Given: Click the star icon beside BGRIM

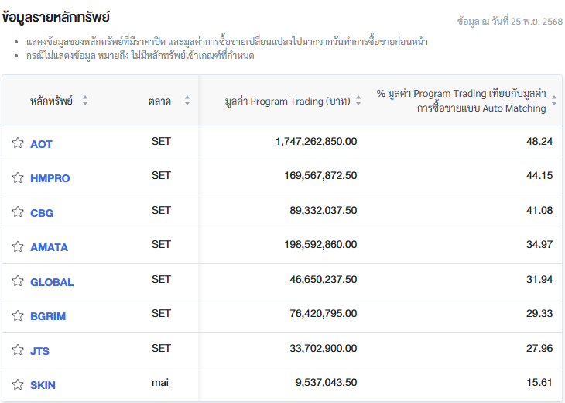Looking at the screenshot, I should 17,316.
